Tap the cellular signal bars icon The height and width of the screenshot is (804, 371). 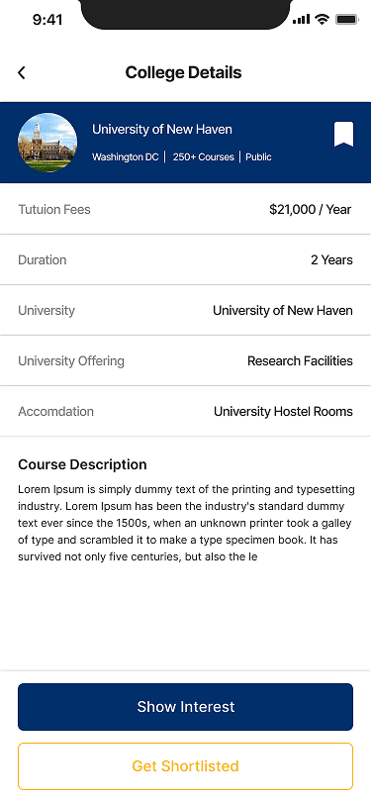coord(302,20)
